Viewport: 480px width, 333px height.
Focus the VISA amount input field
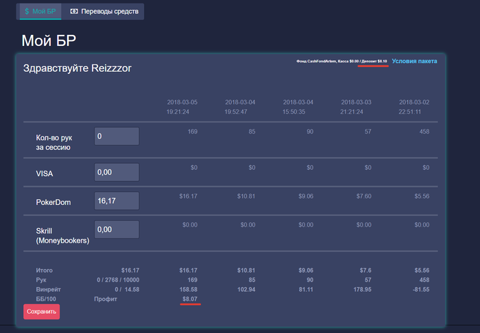click(x=117, y=172)
